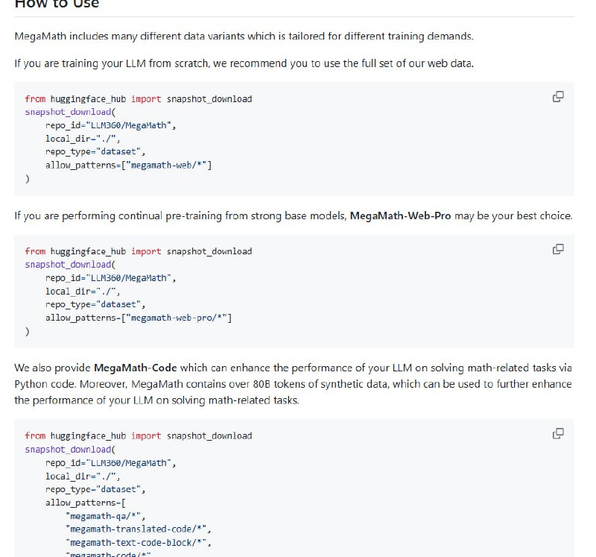Copy the megamath-web-pro download code snippet

click(557, 249)
